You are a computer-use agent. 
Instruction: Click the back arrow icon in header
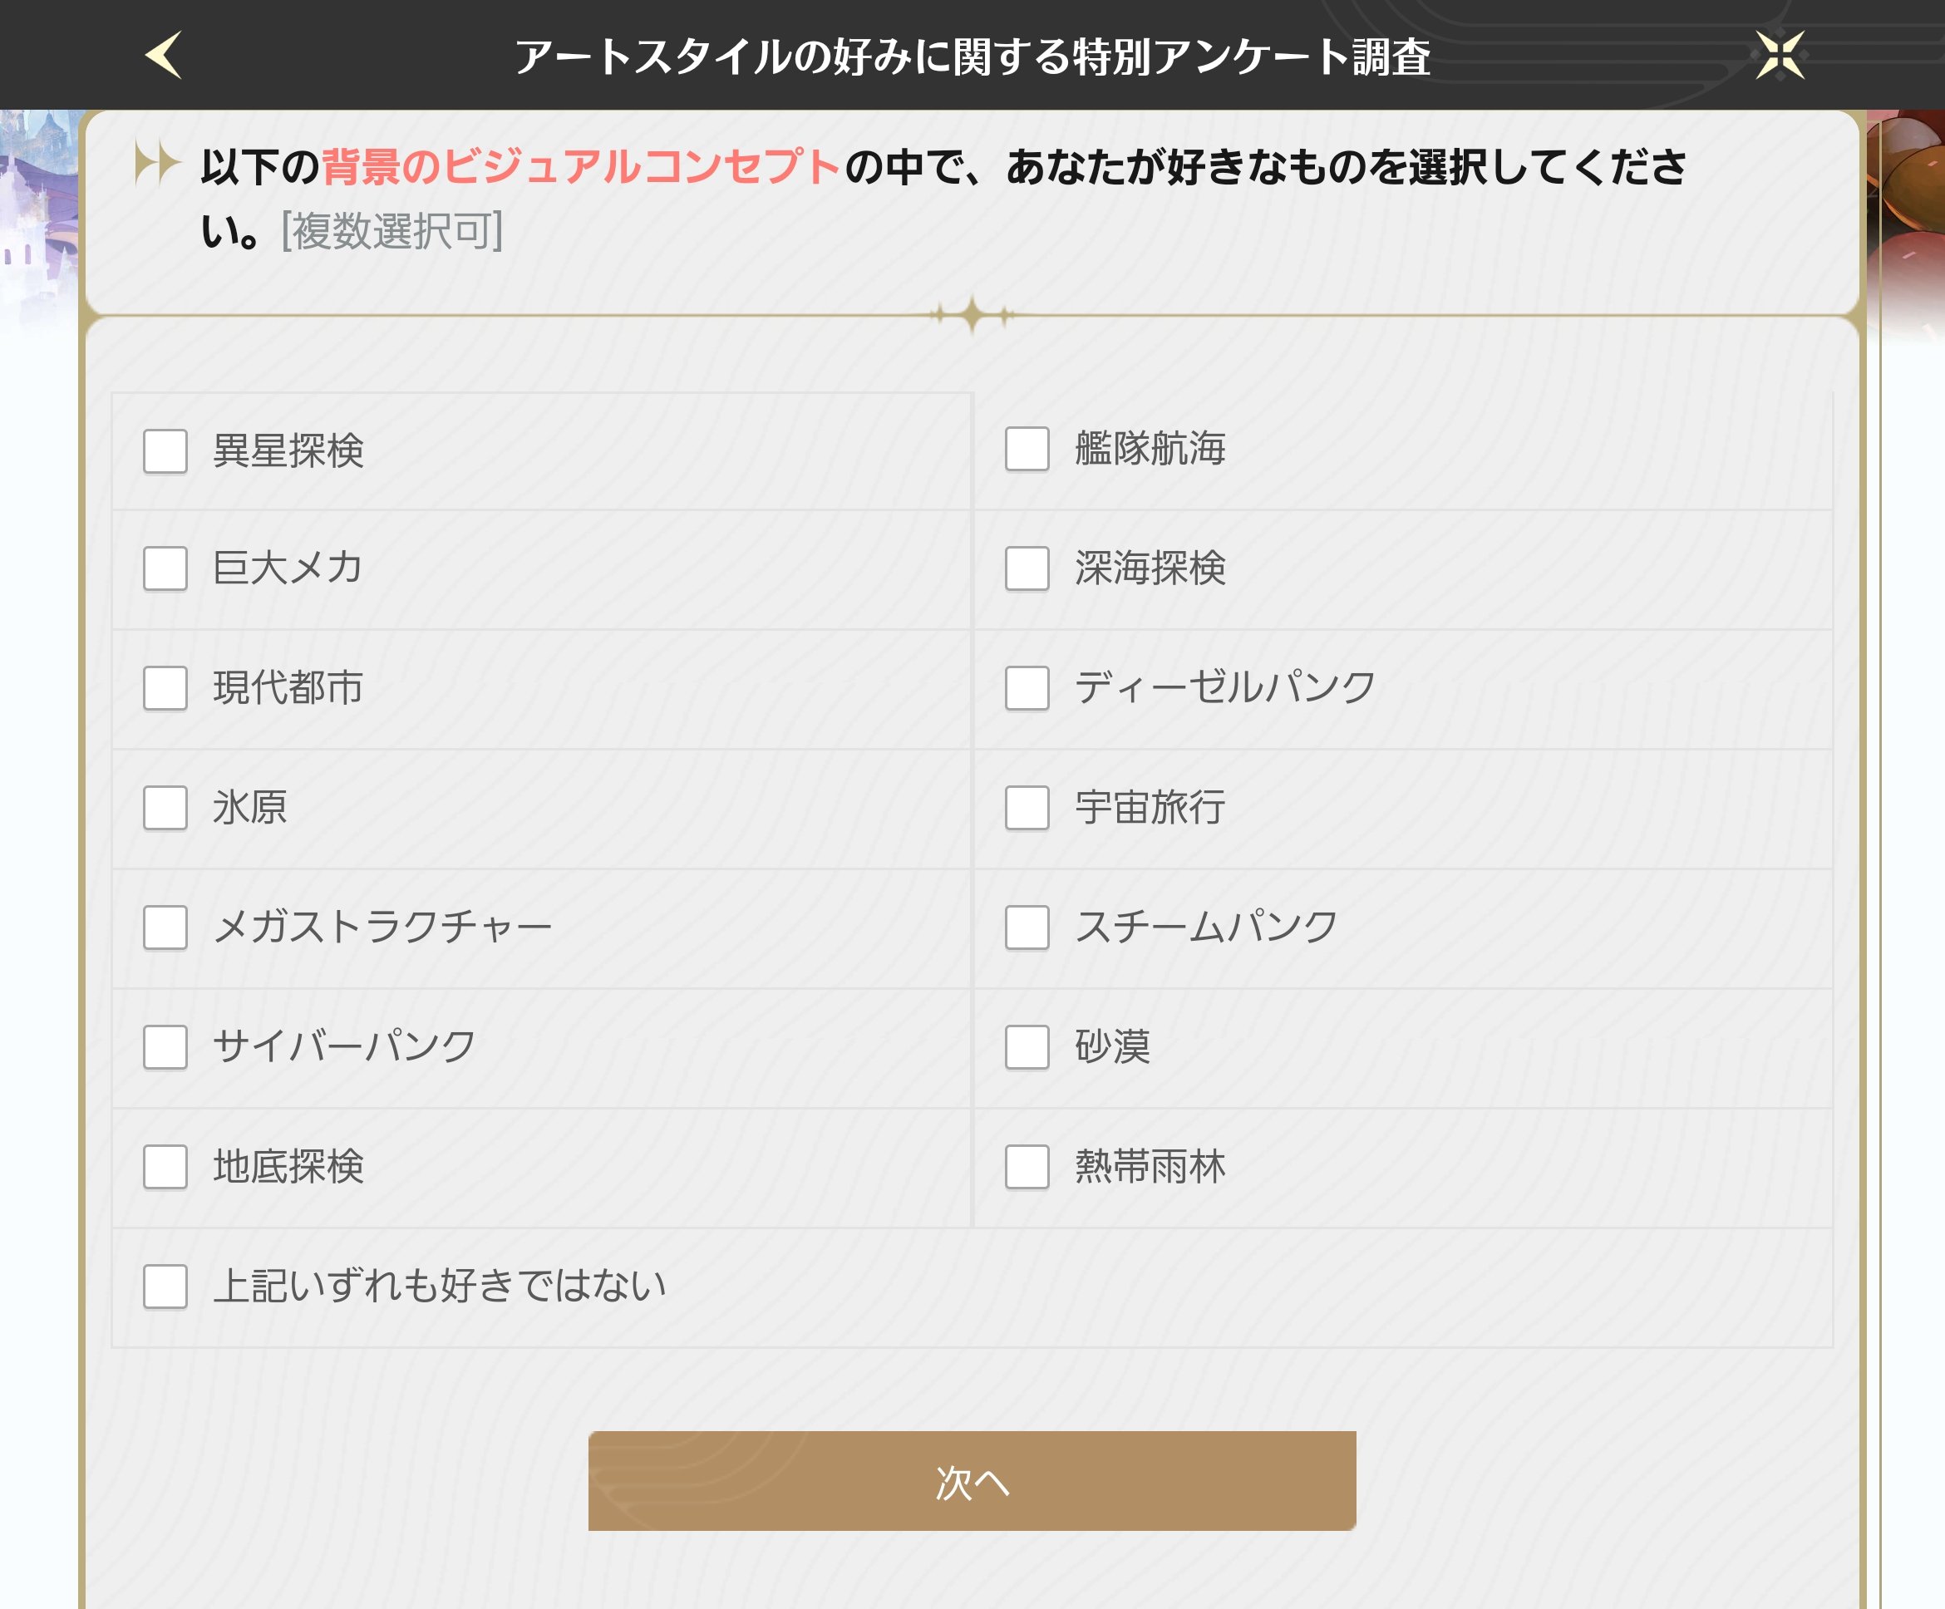pos(164,56)
